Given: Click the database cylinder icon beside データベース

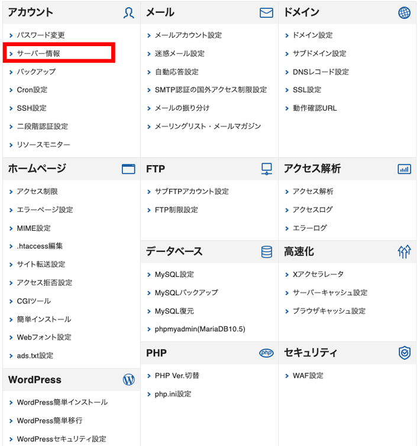Looking at the screenshot, I should [x=267, y=252].
